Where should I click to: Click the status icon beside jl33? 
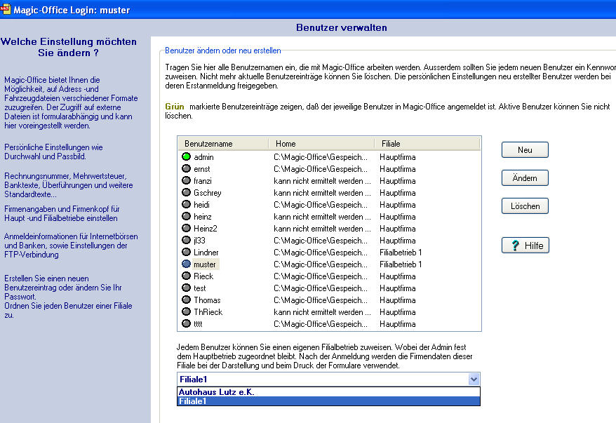[186, 240]
